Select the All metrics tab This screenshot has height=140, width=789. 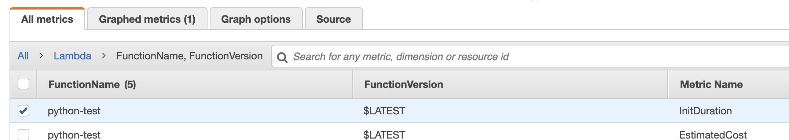47,19
